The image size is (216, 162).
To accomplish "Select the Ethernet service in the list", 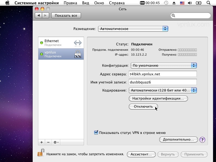I will [61, 43].
